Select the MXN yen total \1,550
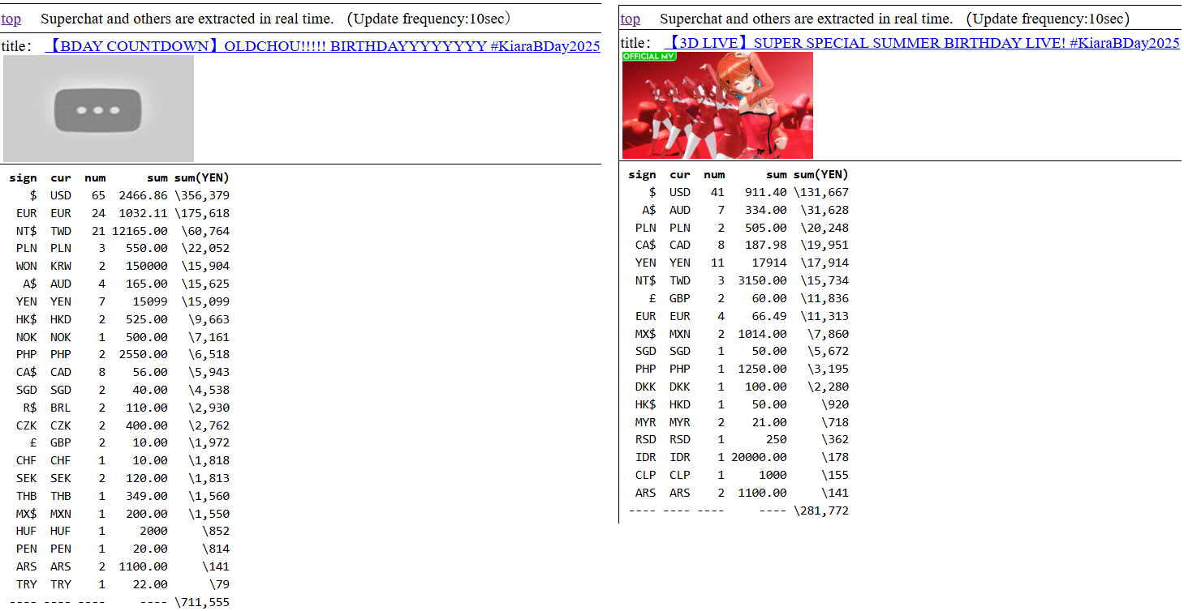The height and width of the screenshot is (611, 1184). click(x=209, y=514)
